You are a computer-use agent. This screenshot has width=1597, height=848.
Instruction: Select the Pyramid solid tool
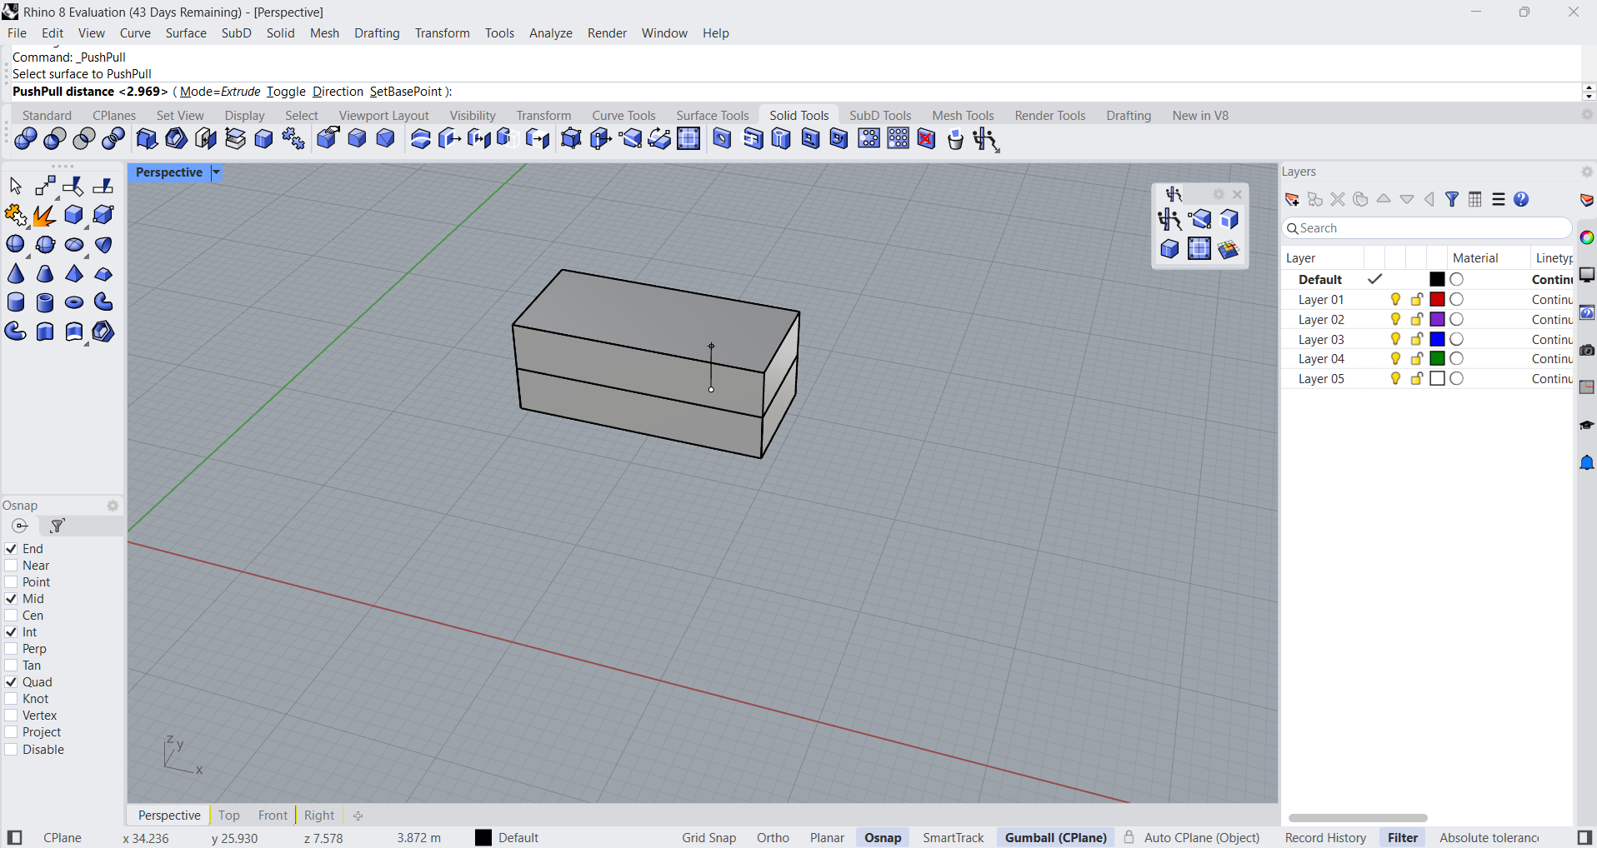pyautogui.click(x=74, y=274)
